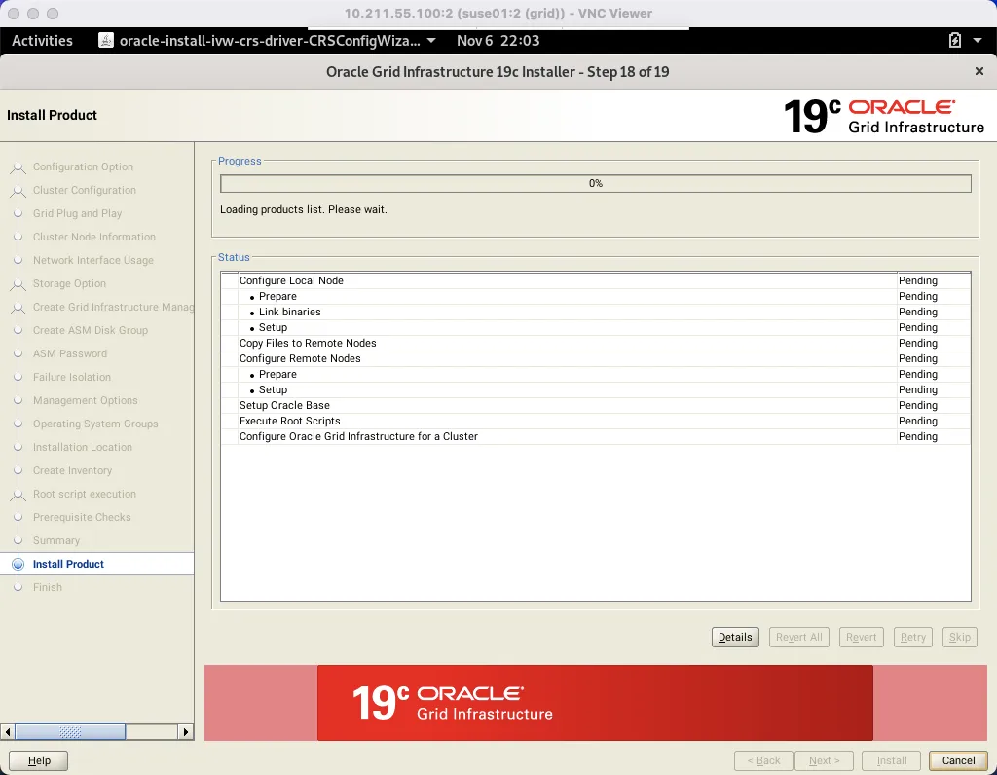Open the Activities menu
Image resolution: width=997 pixels, height=775 pixels.
pos(43,41)
